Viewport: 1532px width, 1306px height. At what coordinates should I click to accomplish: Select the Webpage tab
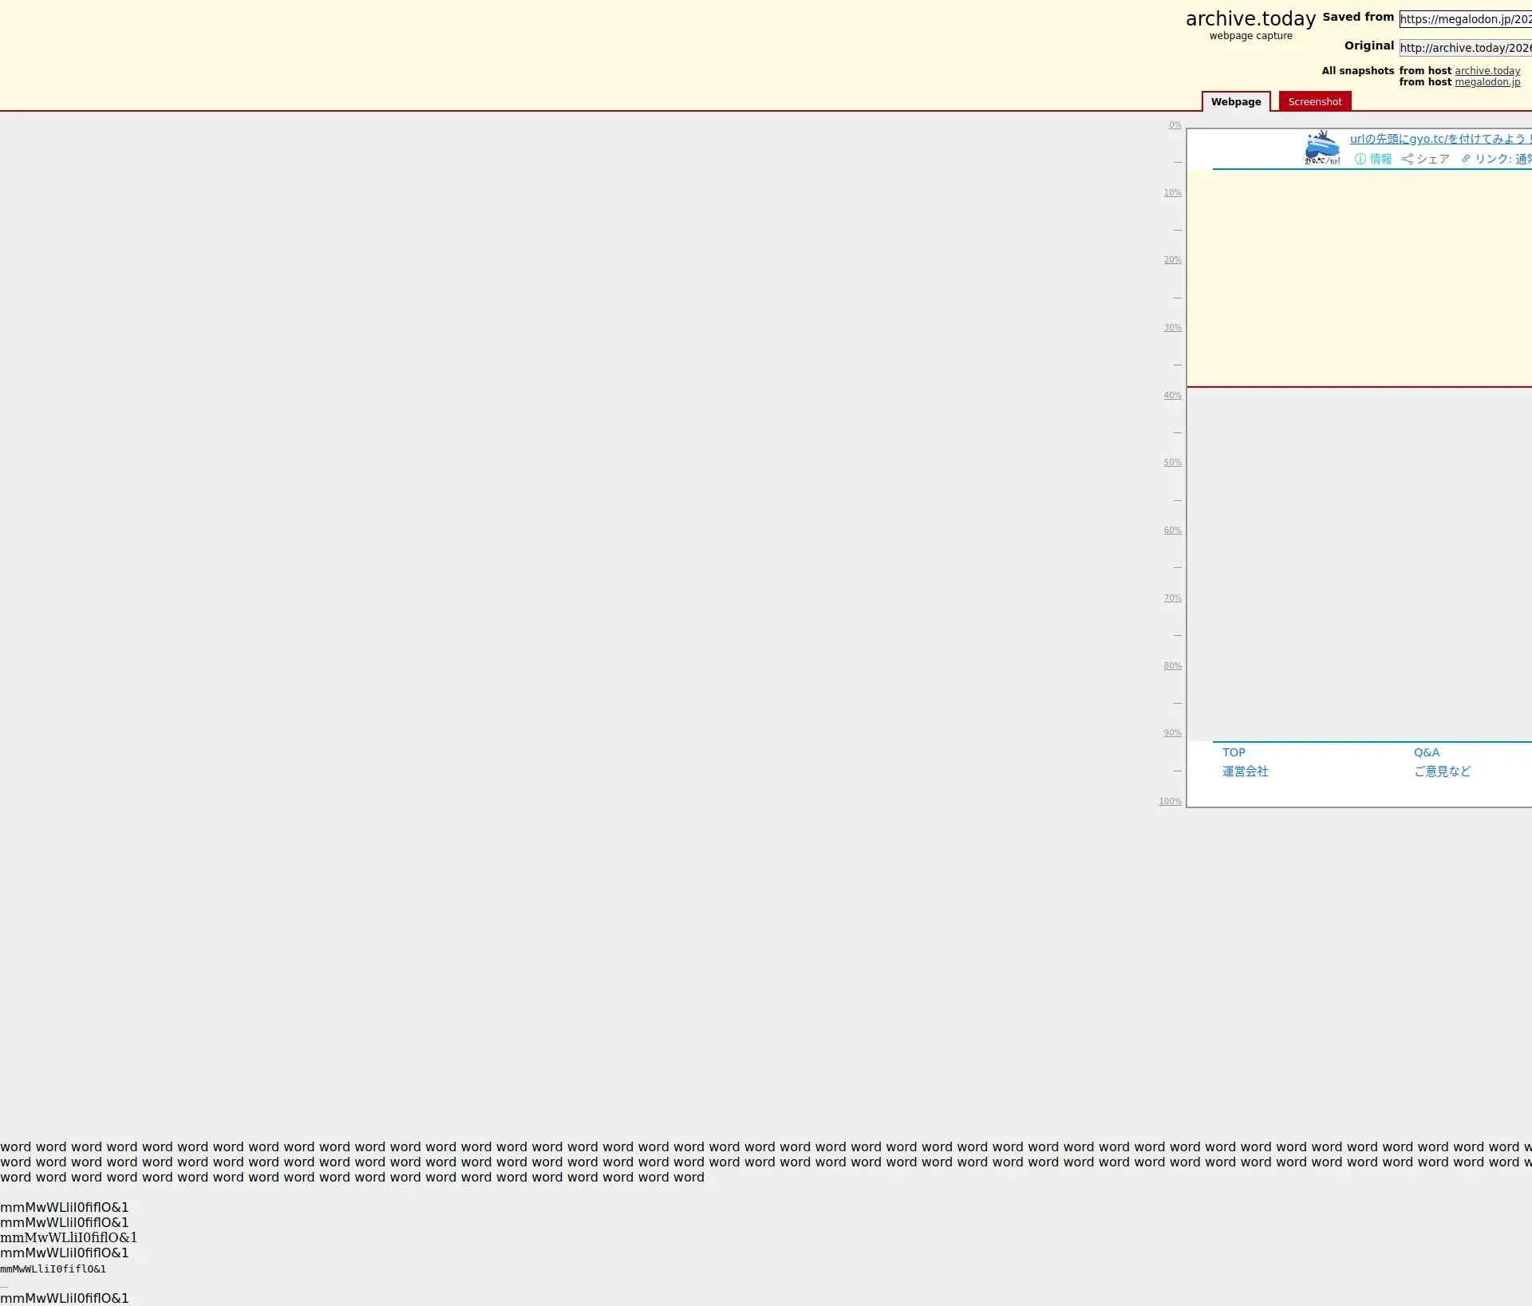[x=1235, y=101]
